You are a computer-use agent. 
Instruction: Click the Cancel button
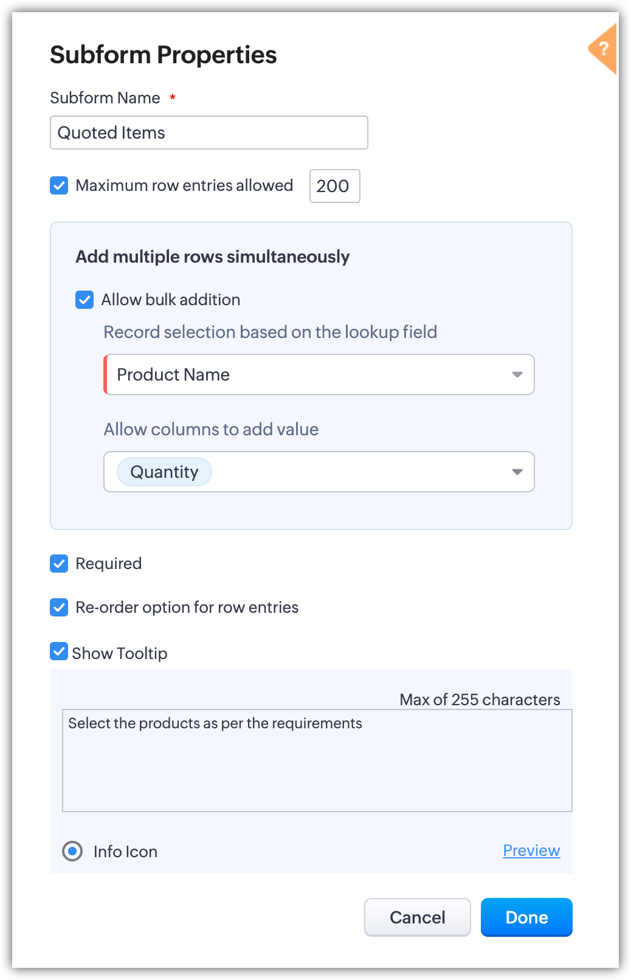point(417,917)
